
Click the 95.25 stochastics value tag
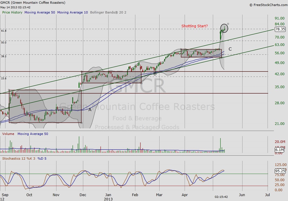[280, 171]
